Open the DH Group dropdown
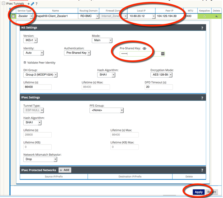 (40, 75)
